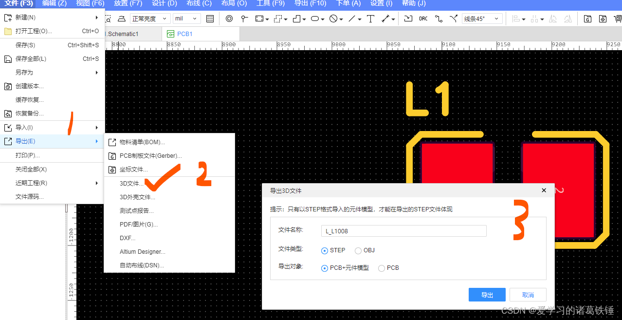This screenshot has height=320, width=622.
Task: Open the mil units dropdown
Action: (x=187, y=19)
